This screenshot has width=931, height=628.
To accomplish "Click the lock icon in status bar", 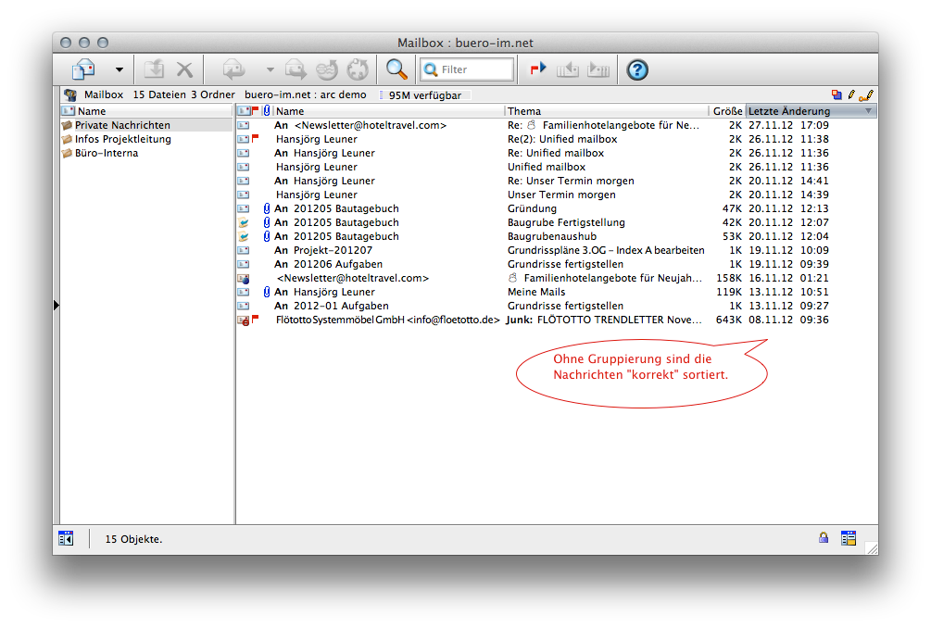I will 823,538.
